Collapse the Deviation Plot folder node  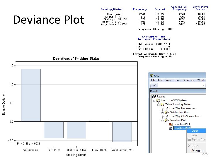point(162,120)
